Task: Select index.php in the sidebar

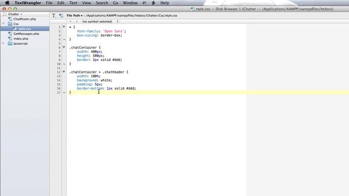Action: (21, 39)
